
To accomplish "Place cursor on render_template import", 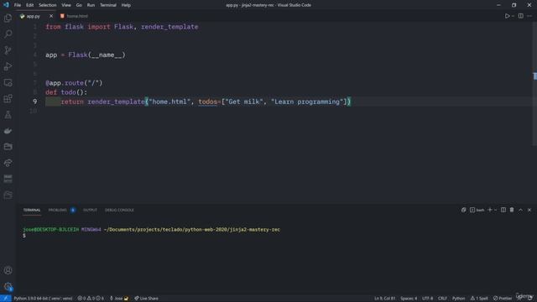I will (x=169, y=27).
